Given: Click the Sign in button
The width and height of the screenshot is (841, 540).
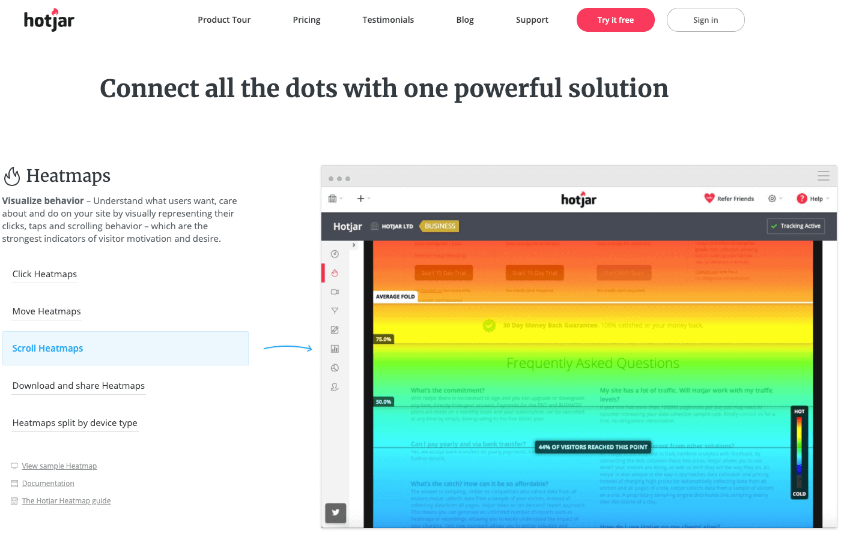Looking at the screenshot, I should pos(706,20).
